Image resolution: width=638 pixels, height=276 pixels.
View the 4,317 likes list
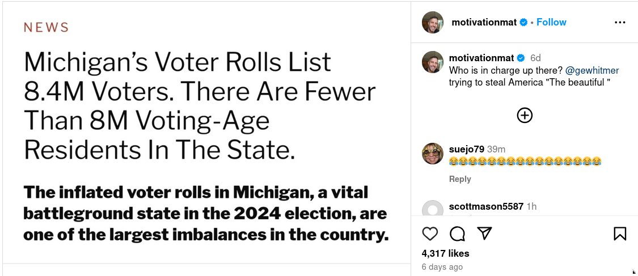[x=446, y=253]
